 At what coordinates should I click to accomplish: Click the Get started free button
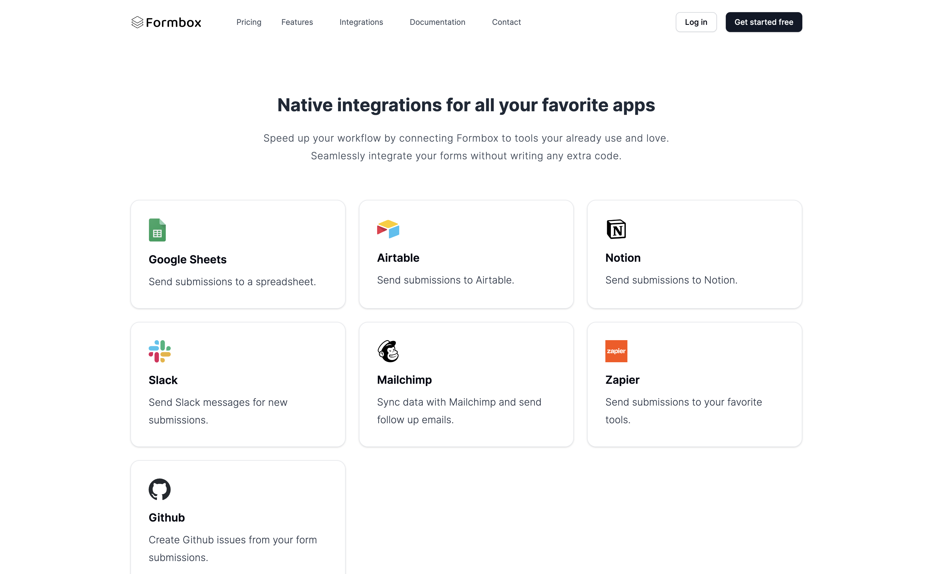tap(764, 22)
